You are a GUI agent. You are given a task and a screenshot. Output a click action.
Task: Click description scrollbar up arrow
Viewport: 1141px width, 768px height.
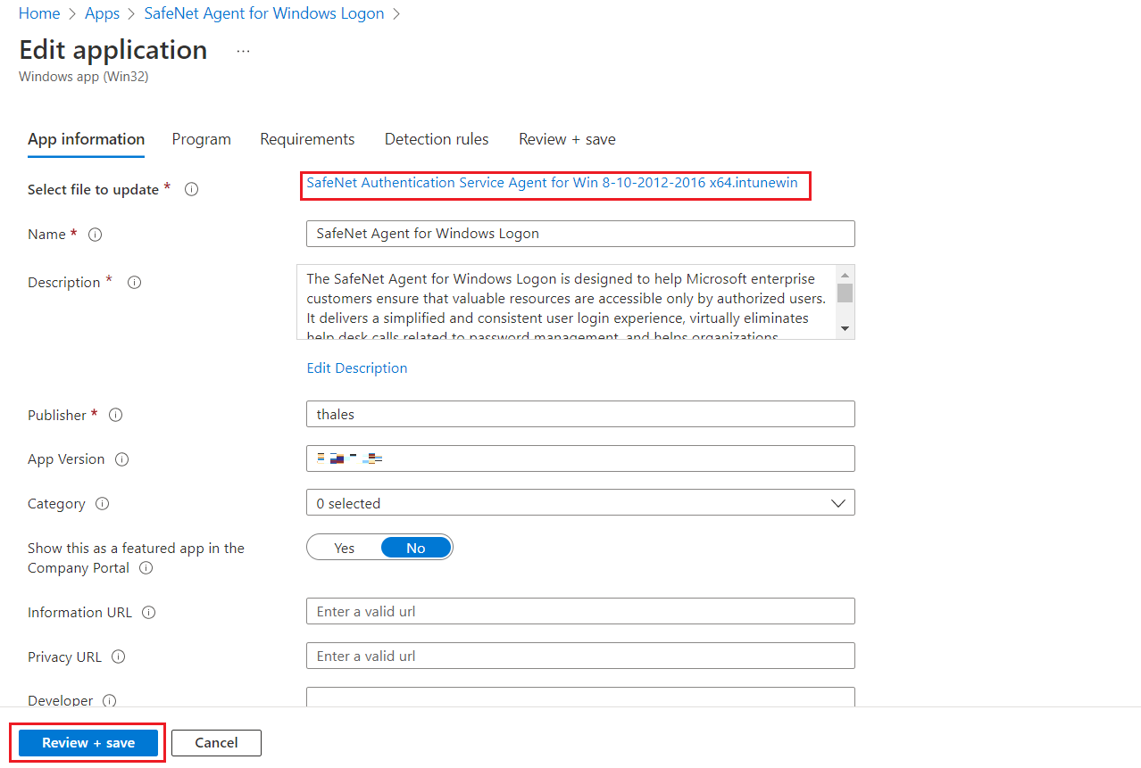(x=845, y=274)
